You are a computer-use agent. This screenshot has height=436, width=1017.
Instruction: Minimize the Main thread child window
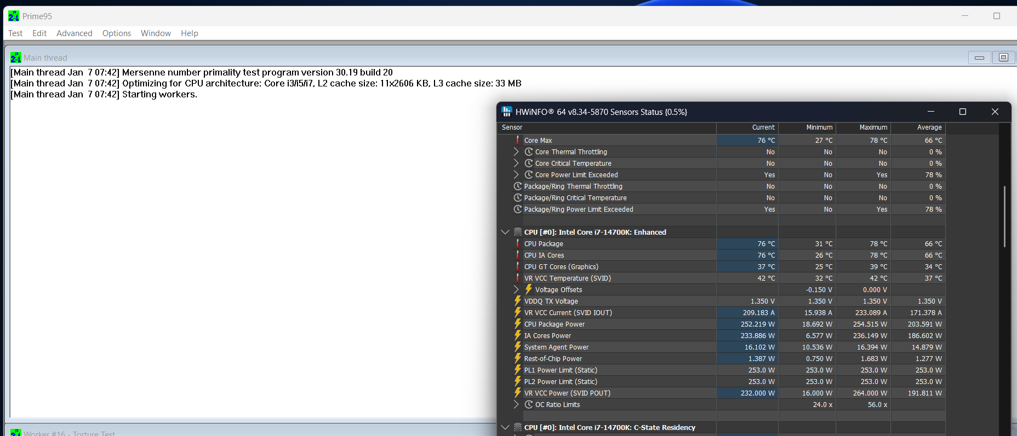(x=979, y=57)
